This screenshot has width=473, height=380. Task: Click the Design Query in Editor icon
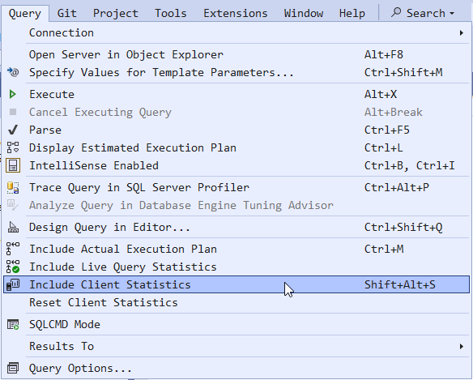(x=13, y=228)
